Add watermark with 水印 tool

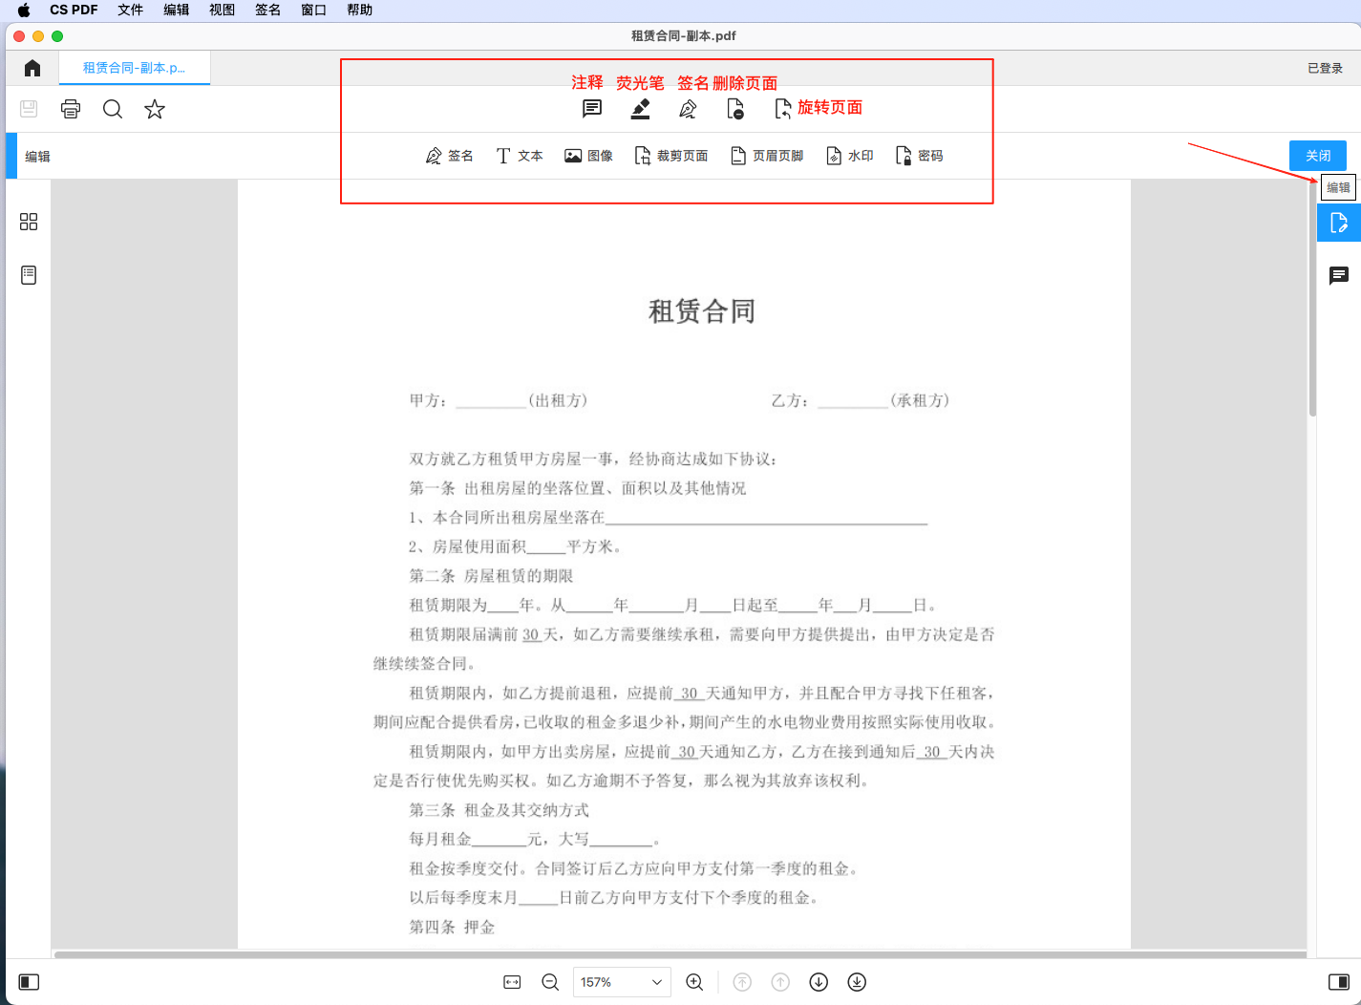point(850,156)
